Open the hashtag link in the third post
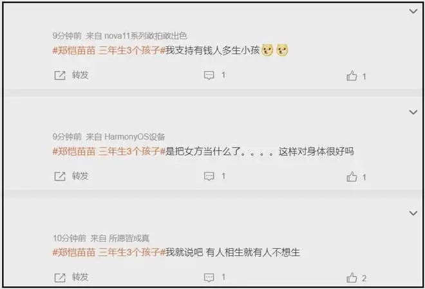Viewport: 425px width, 289px height. pos(109,252)
